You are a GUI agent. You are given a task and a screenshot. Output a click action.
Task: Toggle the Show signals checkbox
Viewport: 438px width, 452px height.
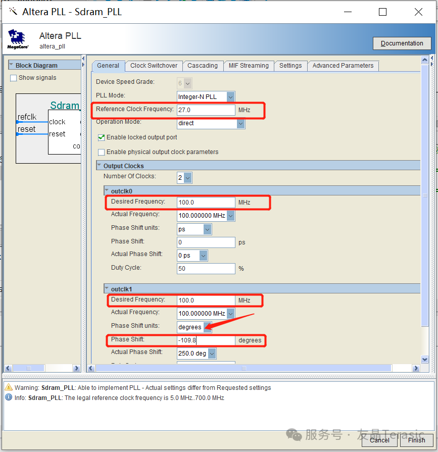point(14,78)
